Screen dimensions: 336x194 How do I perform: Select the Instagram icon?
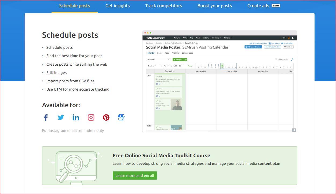pyautogui.click(x=91, y=117)
